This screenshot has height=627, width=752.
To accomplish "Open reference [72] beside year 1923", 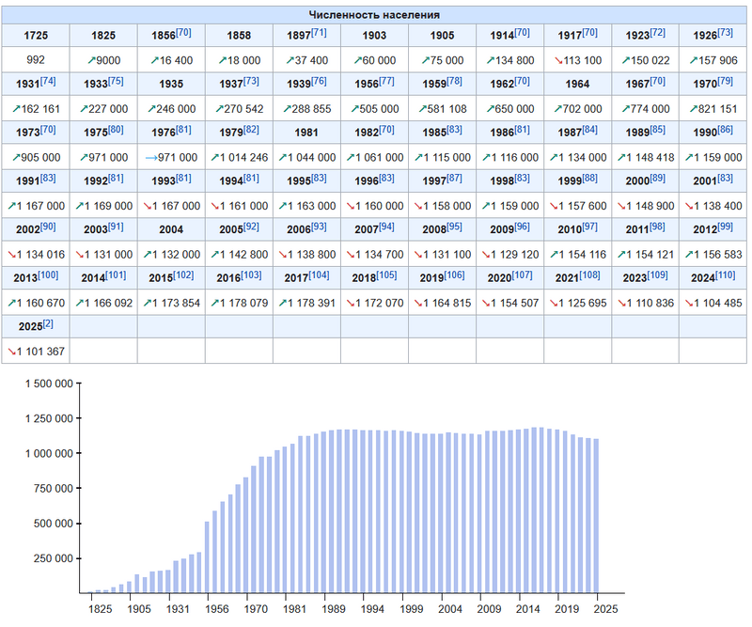I will 657,34.
